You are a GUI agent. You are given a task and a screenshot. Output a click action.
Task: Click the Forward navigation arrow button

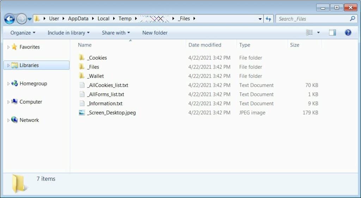[21, 19]
